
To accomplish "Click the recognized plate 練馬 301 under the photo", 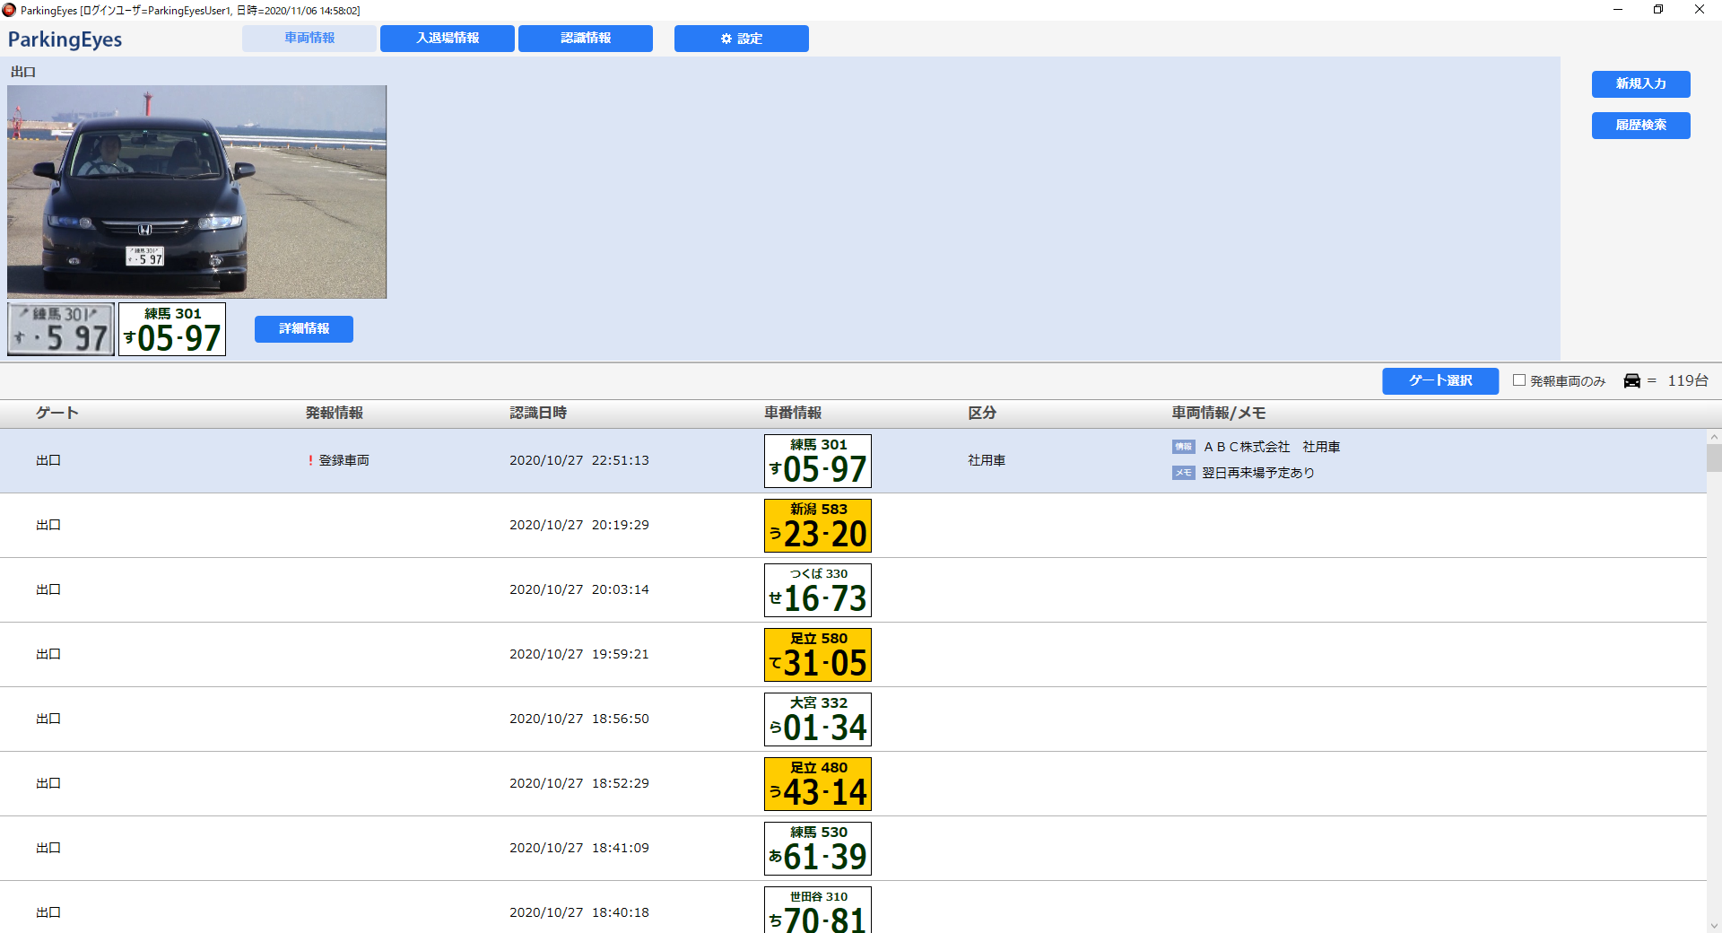I will click(172, 329).
